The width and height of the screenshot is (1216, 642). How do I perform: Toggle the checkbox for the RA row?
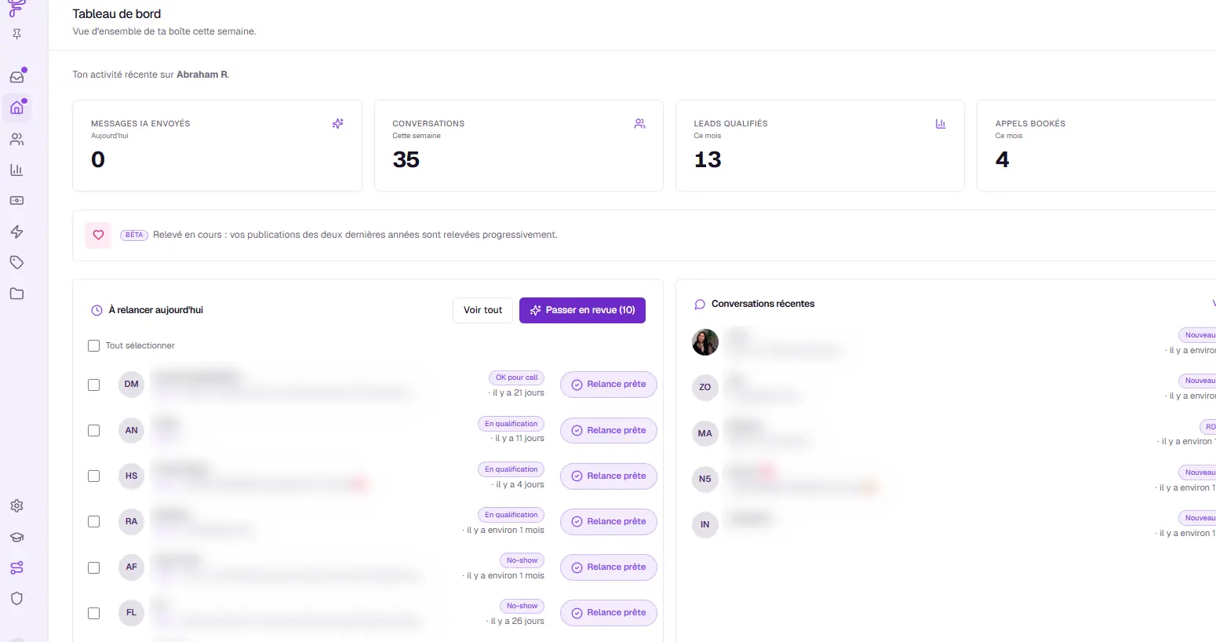pyautogui.click(x=94, y=521)
